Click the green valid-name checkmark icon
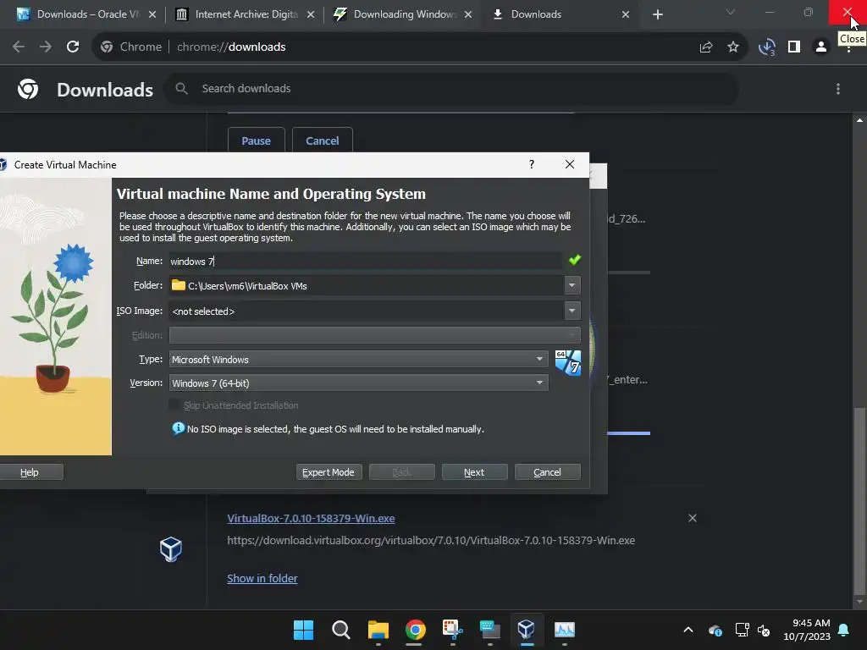 click(x=575, y=260)
